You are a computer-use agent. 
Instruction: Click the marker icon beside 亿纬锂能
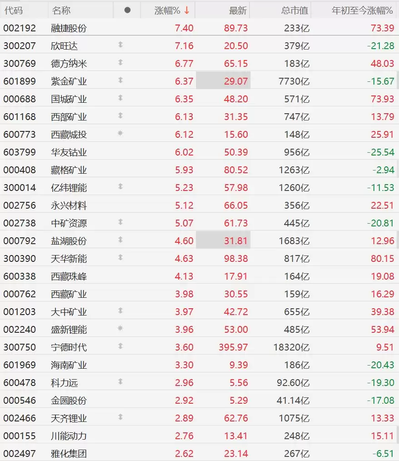[x=120, y=186]
